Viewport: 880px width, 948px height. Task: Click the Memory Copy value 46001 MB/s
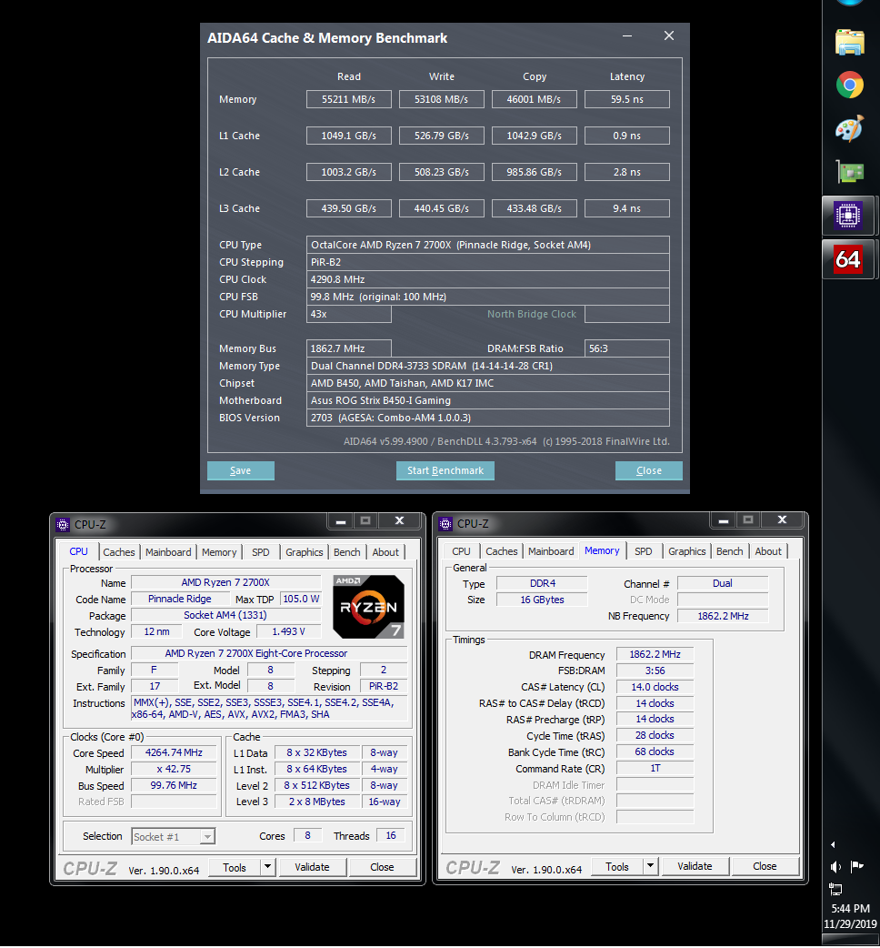pyautogui.click(x=534, y=99)
